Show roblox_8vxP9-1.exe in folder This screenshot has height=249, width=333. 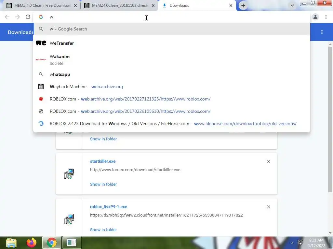[x=103, y=230]
